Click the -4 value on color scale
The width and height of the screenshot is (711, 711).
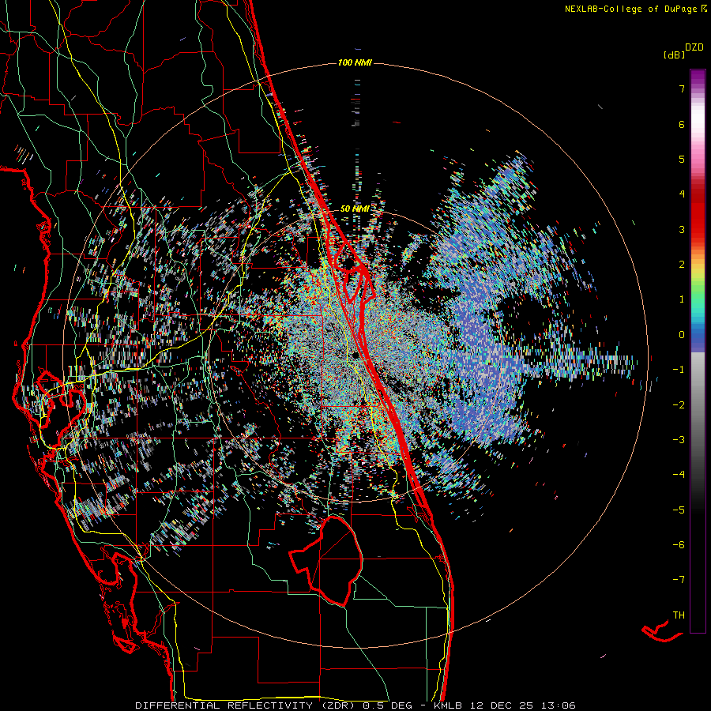679,475
